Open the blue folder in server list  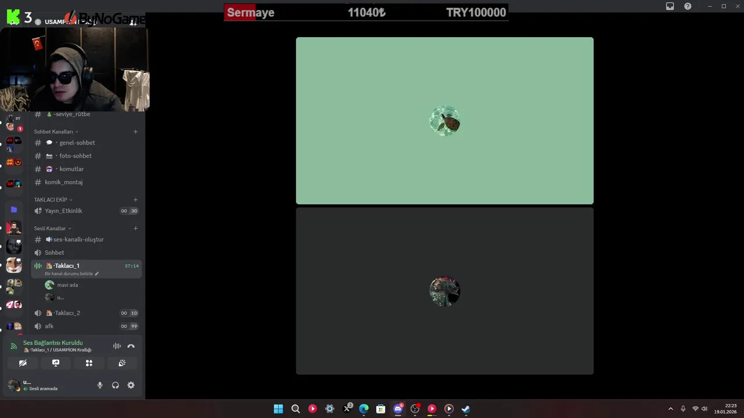pos(14,210)
